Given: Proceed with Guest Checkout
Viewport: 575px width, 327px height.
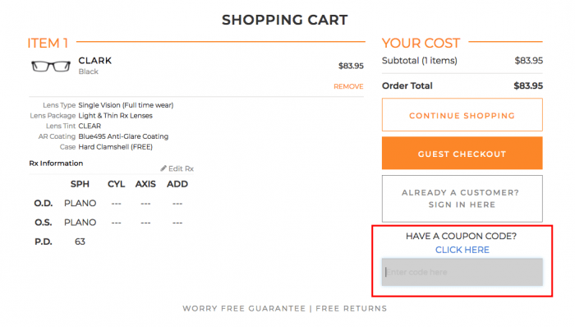Looking at the screenshot, I should [462, 154].
